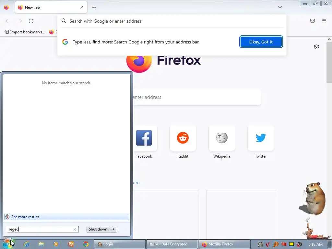Clear the Start menu search text
This screenshot has height=249, width=332.
pos(75,229)
